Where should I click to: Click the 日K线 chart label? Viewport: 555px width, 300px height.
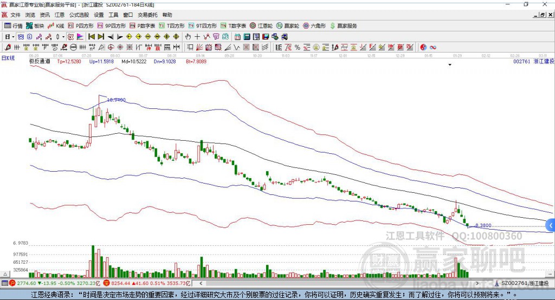click(x=8, y=58)
